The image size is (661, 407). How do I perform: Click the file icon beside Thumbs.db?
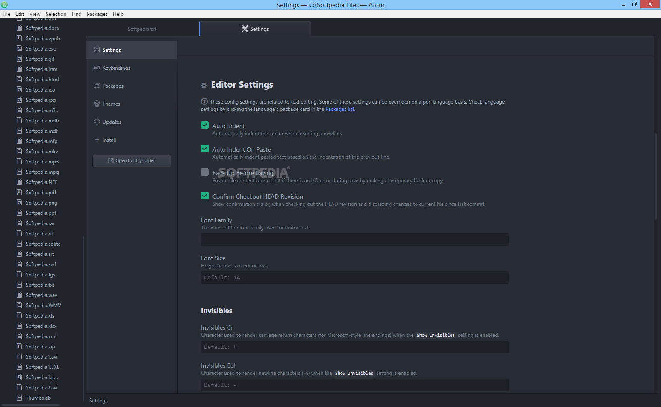pyautogui.click(x=19, y=398)
